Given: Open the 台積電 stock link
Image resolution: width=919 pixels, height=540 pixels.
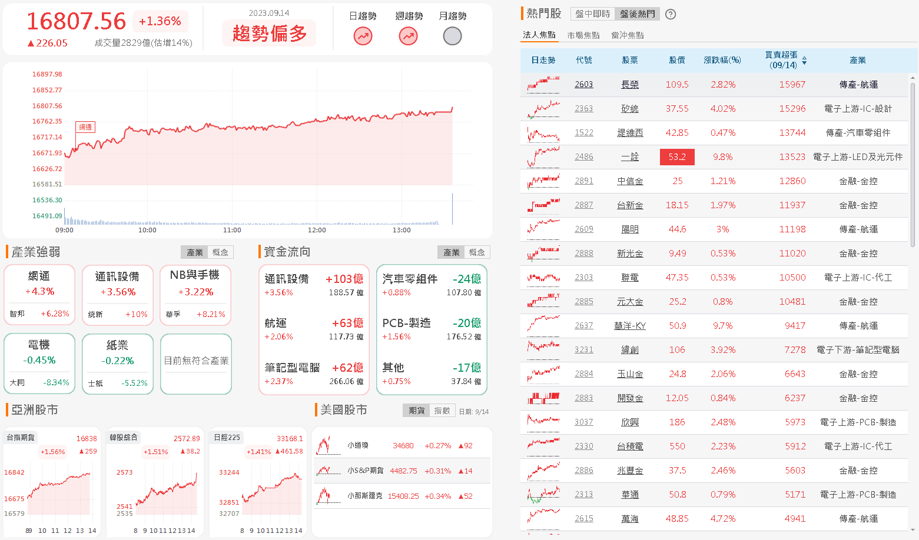Looking at the screenshot, I should click(x=630, y=446).
